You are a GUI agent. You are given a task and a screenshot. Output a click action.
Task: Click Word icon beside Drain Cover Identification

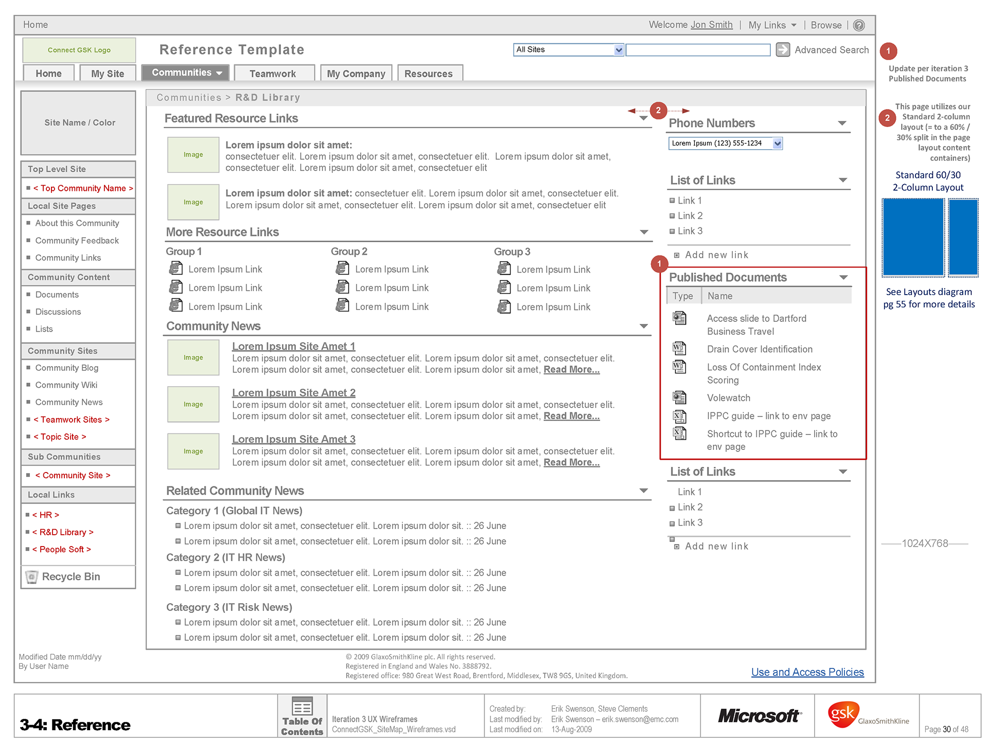point(679,349)
